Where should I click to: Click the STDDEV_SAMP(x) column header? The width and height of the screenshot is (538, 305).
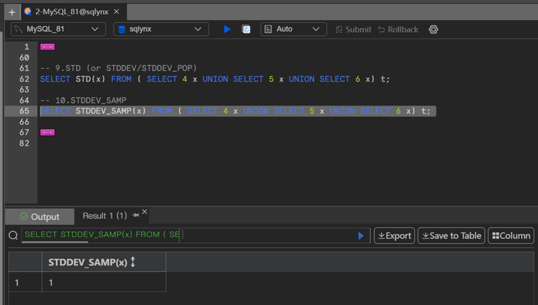[x=104, y=262]
